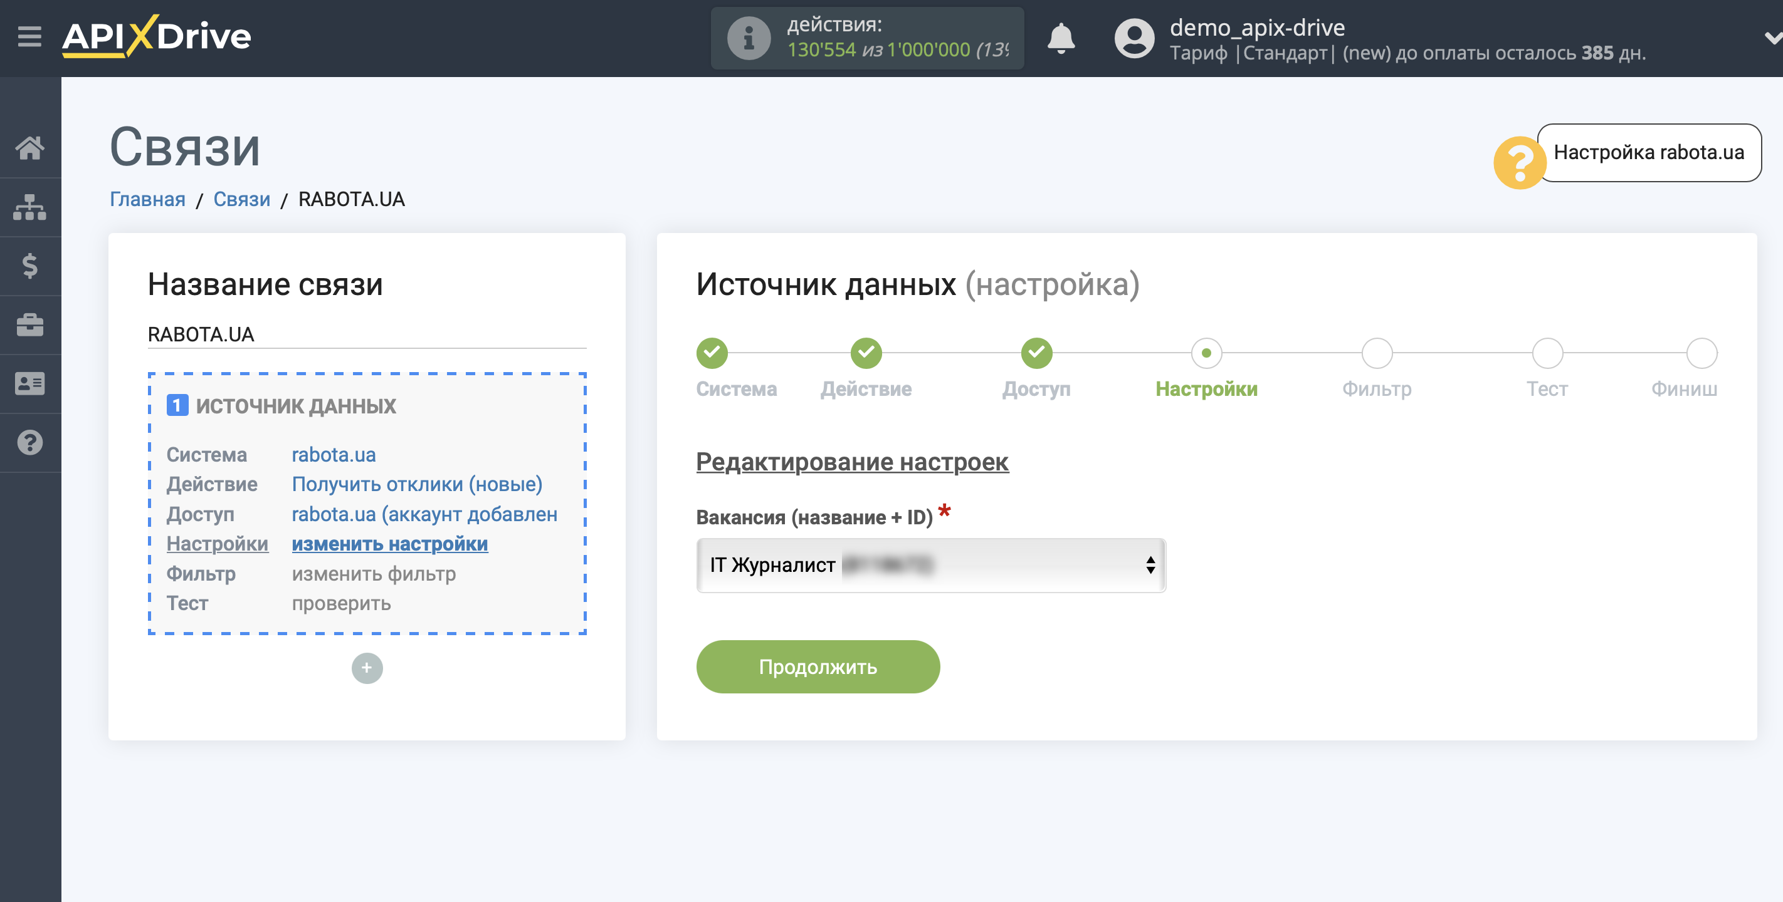Click the ApiX-Drive logo

point(157,36)
